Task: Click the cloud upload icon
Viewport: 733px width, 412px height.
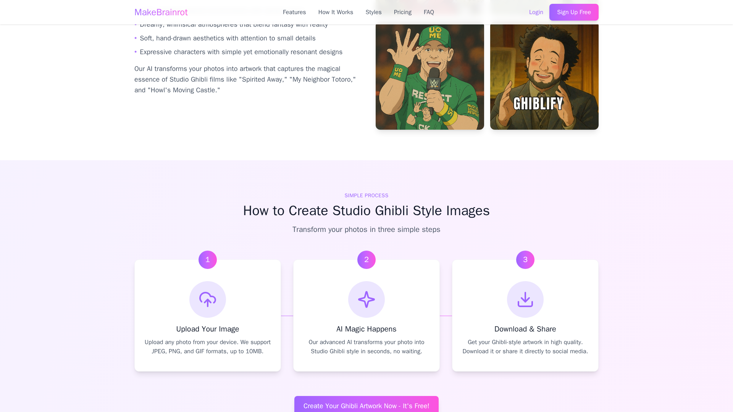Action: pos(208,299)
